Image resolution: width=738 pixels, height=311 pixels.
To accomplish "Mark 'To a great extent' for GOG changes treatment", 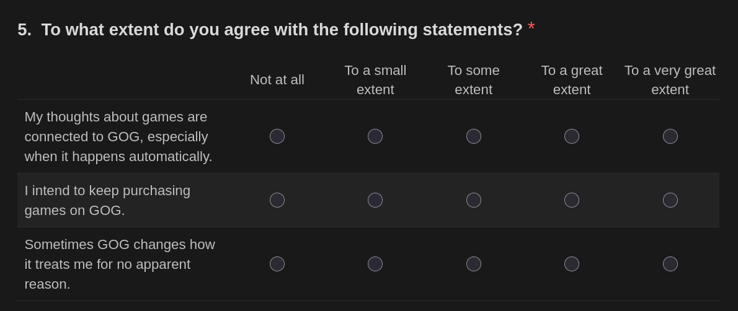I will point(572,264).
